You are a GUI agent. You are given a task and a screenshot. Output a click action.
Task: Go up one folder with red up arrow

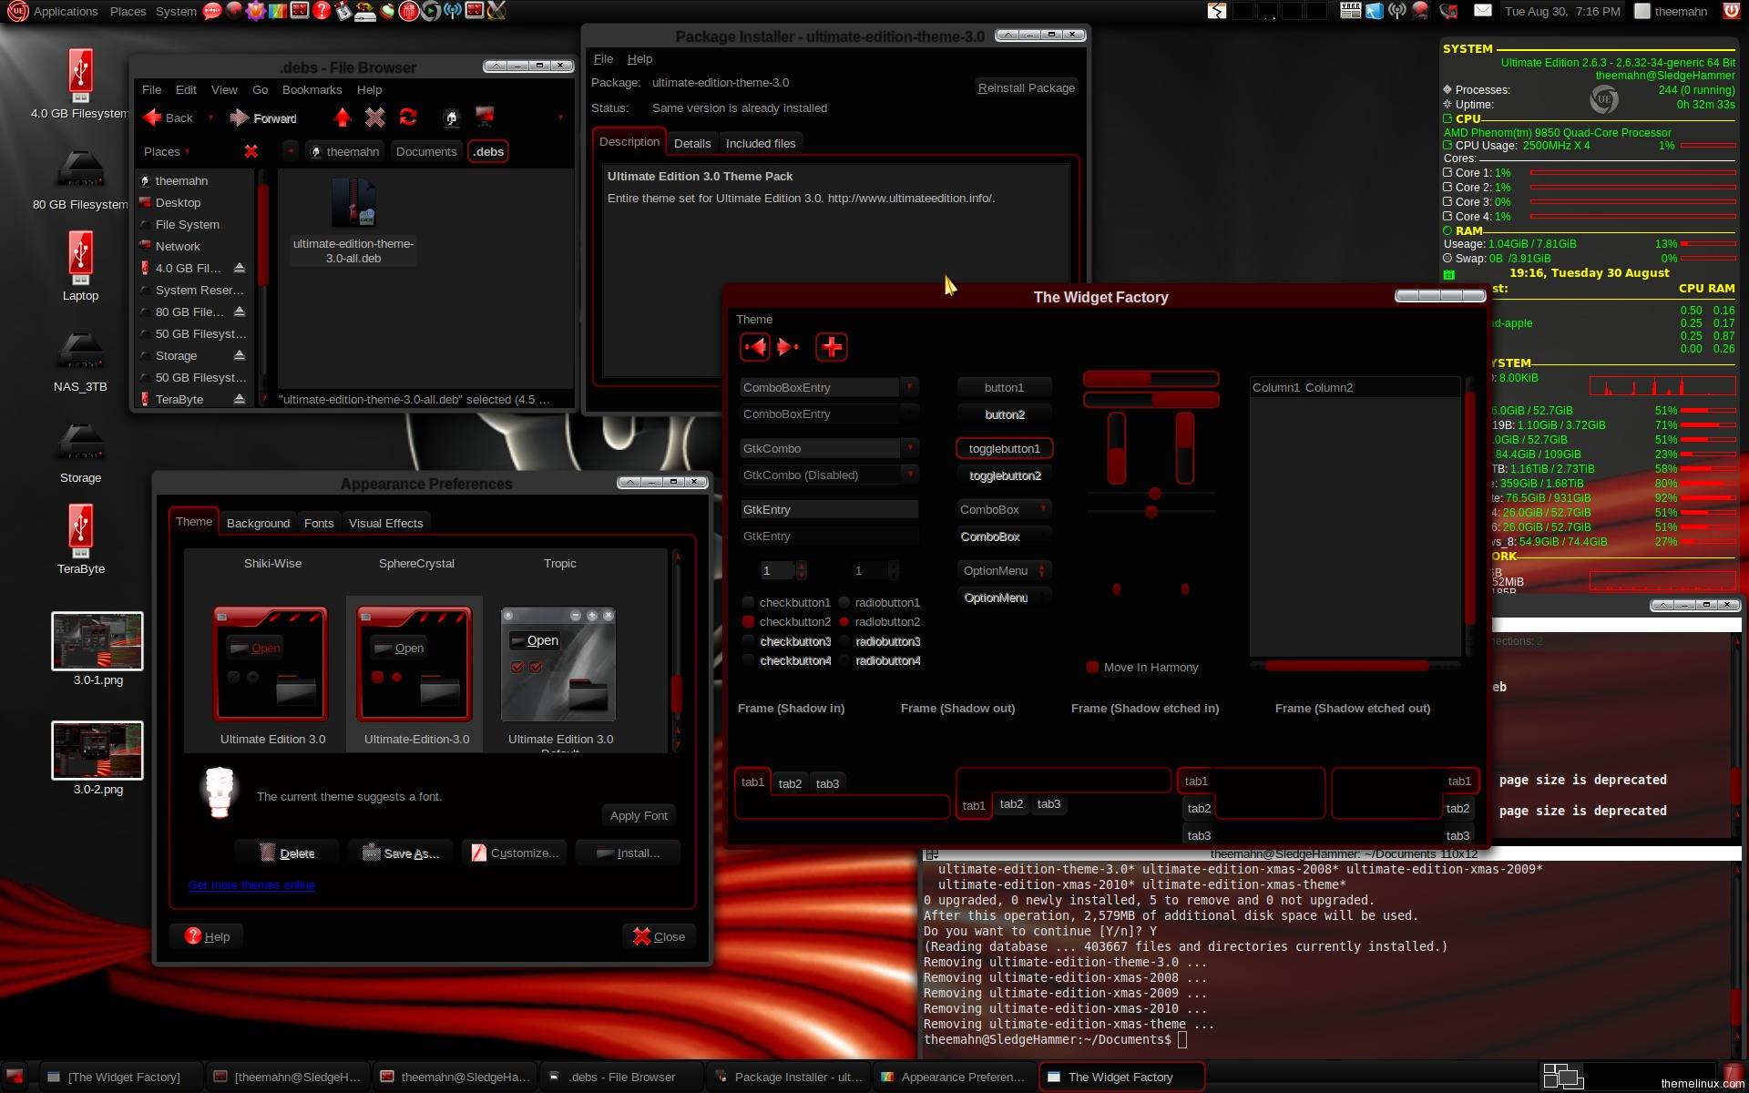click(342, 117)
